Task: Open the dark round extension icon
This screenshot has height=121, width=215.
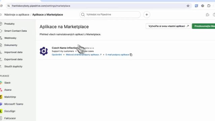Action: click(x=203, y=6)
